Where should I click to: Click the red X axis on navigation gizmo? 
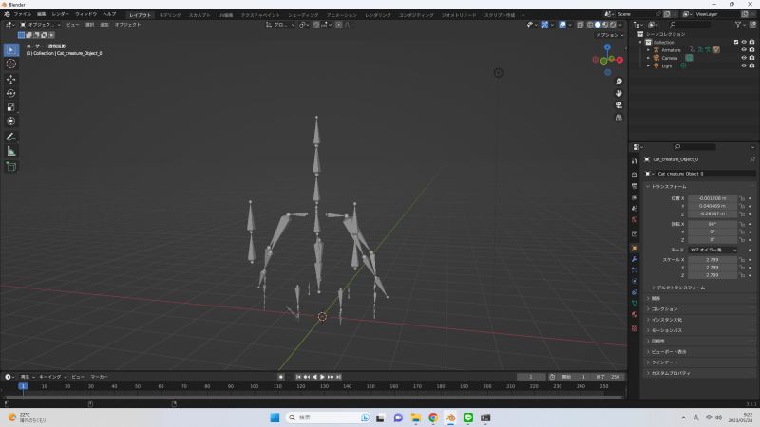(619, 60)
